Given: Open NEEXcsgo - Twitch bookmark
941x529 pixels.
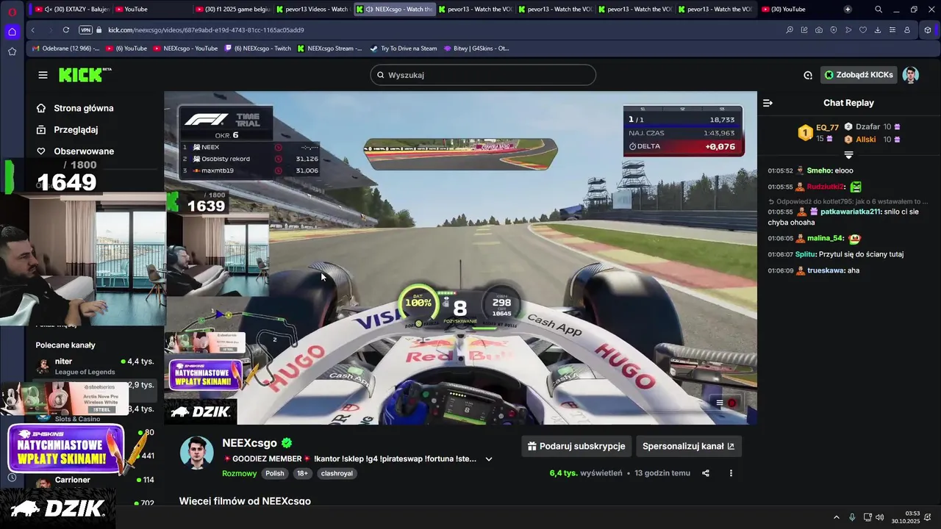Looking at the screenshot, I should [x=257, y=48].
